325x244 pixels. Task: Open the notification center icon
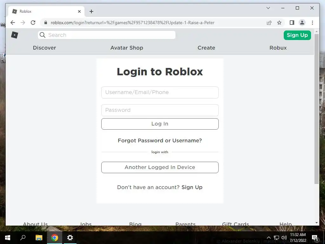tap(315, 238)
